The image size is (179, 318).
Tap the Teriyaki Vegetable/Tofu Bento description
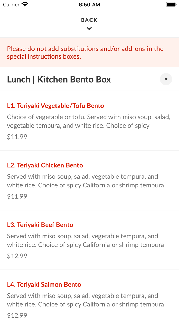[88, 121]
